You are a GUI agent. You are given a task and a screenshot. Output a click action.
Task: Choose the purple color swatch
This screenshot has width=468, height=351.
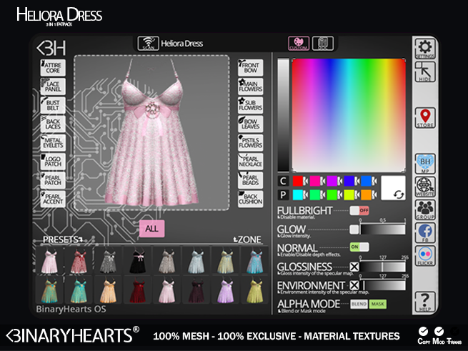click(x=332, y=181)
